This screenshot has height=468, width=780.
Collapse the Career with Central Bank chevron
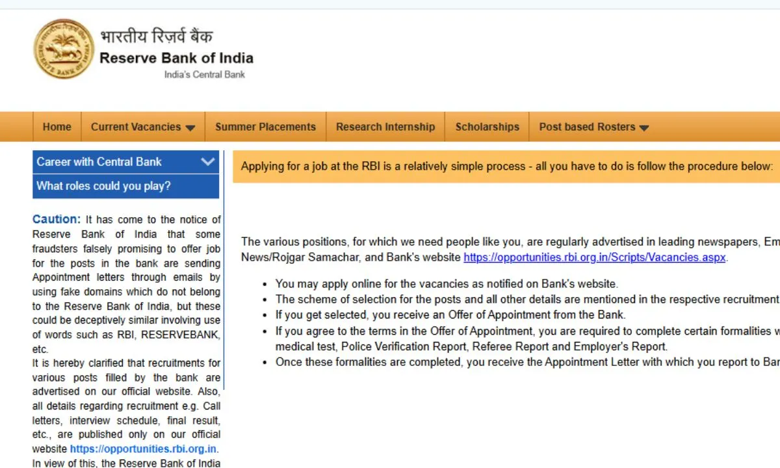(x=208, y=162)
